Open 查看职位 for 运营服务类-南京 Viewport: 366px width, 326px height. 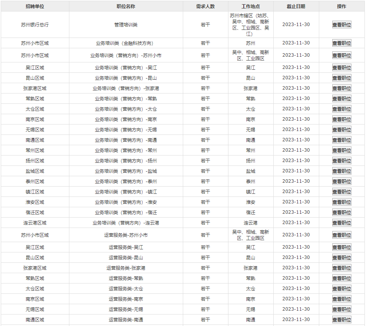[x=341, y=299]
